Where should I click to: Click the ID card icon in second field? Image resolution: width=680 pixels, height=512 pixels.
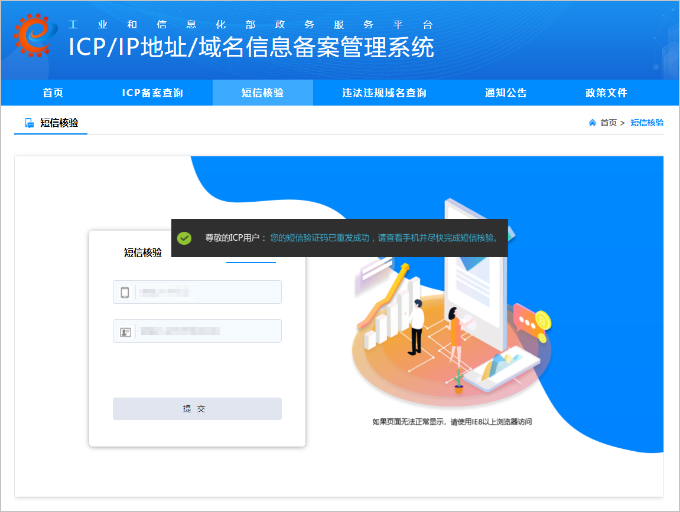coord(125,332)
